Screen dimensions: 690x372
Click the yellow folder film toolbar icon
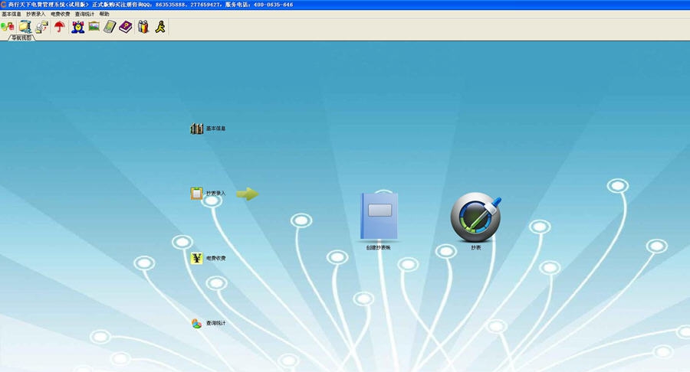click(25, 28)
